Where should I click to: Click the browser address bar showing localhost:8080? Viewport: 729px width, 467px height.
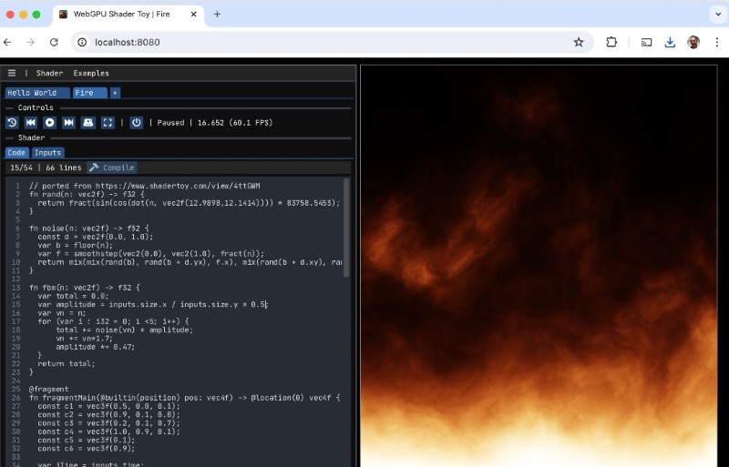[x=333, y=42]
